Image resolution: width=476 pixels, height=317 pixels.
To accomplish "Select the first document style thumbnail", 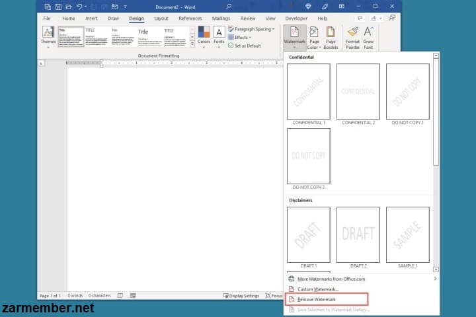I will click(x=71, y=37).
